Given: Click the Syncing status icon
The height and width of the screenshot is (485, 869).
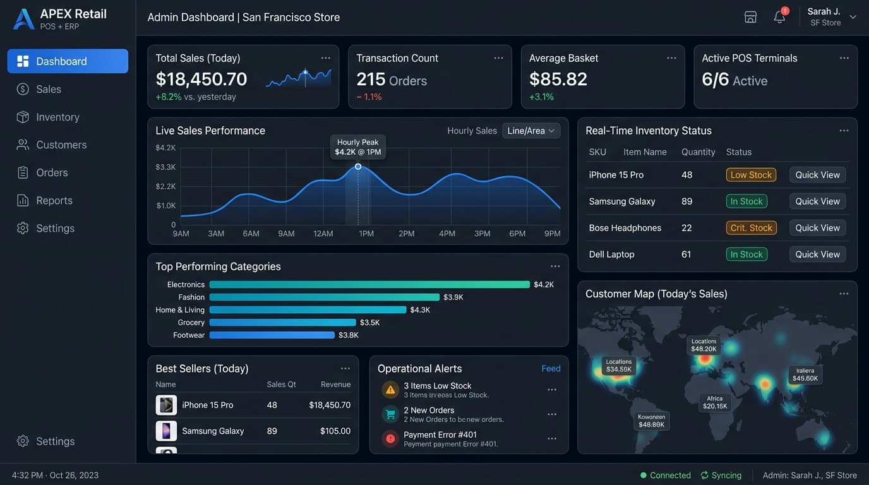Looking at the screenshot, I should tap(705, 476).
